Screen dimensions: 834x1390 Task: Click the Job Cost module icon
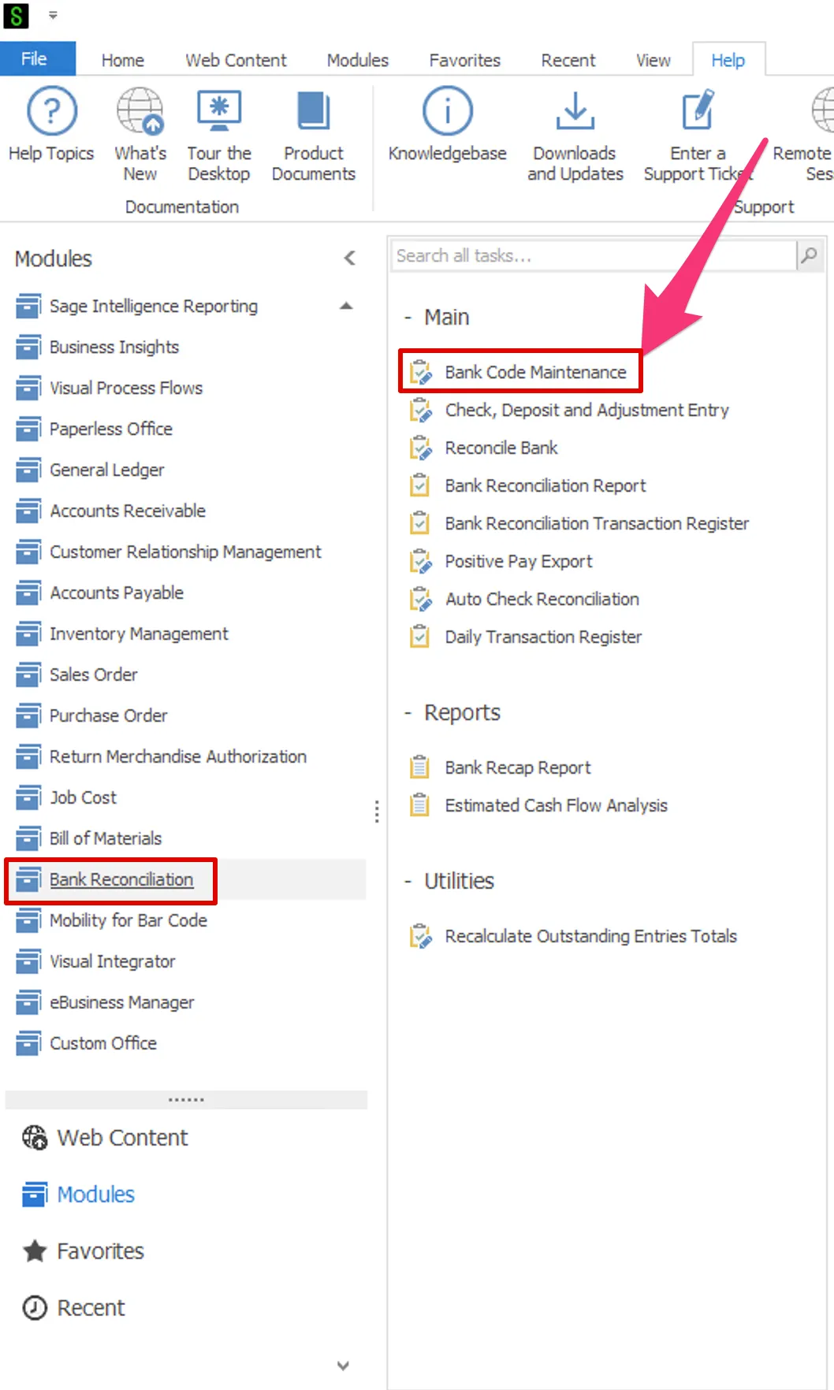pos(28,797)
